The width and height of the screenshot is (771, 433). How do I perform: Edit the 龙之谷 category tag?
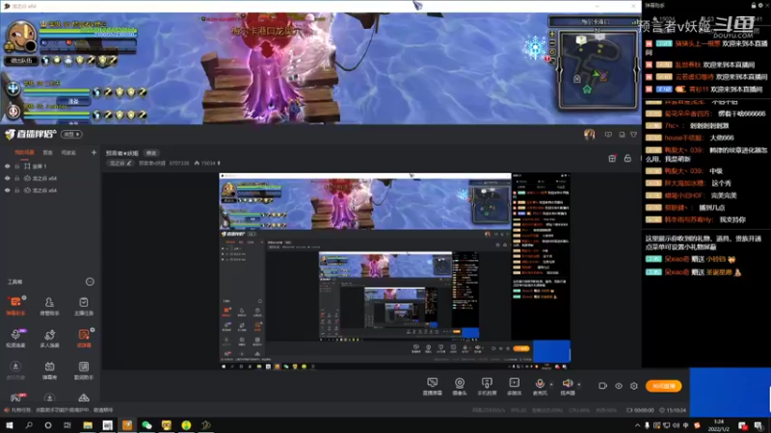(120, 163)
